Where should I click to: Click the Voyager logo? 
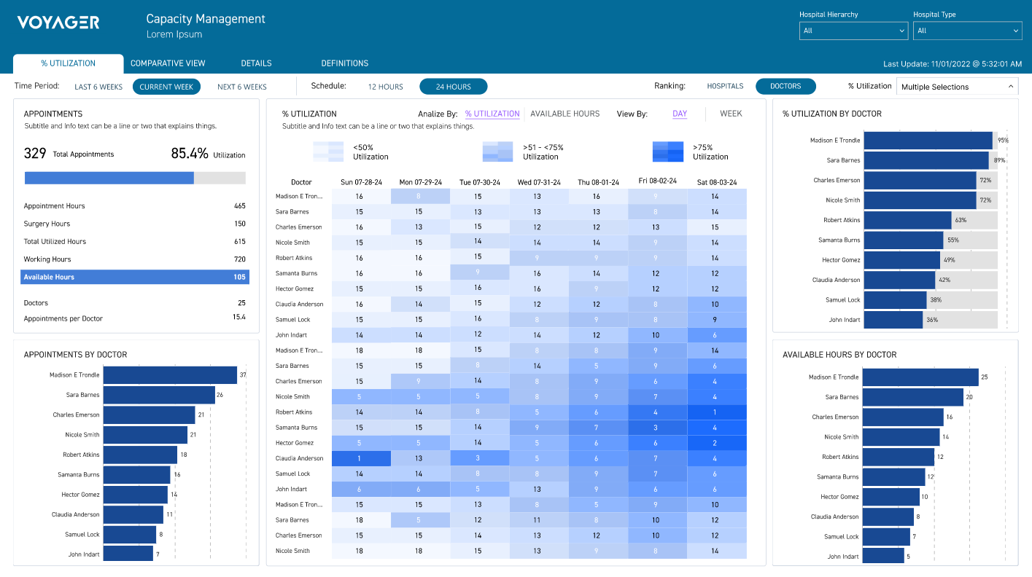[x=58, y=23]
